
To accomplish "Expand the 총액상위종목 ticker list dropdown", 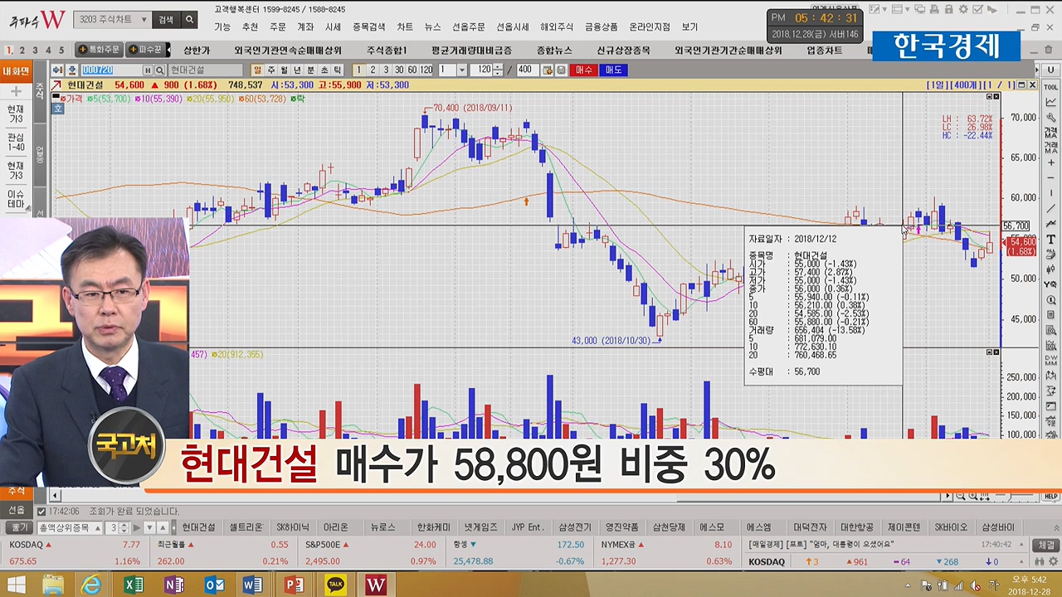I will point(98,527).
